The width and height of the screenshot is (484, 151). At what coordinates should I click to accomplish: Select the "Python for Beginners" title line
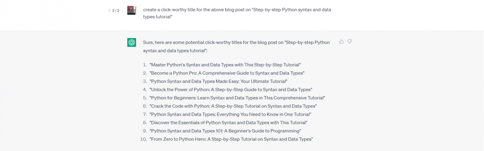237,98
